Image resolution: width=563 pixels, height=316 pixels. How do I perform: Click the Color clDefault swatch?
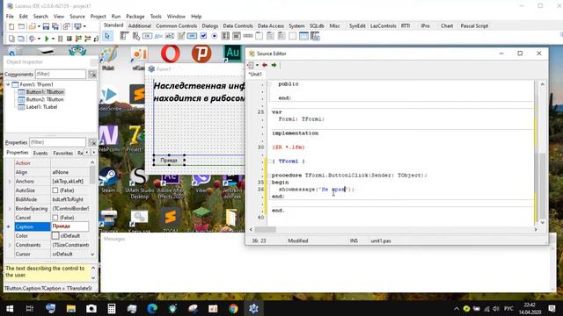point(55,236)
